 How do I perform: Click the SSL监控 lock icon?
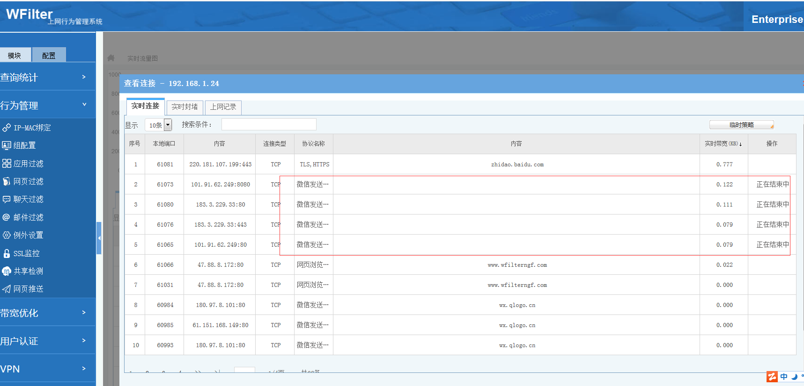[7, 253]
